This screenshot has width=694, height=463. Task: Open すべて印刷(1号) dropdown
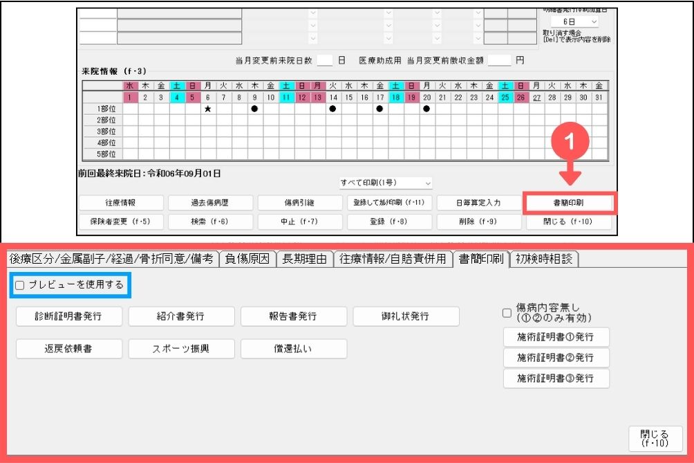pos(386,183)
